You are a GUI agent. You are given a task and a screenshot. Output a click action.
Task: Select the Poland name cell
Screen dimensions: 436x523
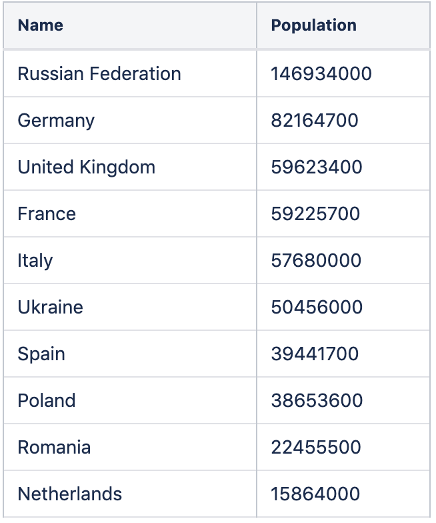(x=47, y=400)
